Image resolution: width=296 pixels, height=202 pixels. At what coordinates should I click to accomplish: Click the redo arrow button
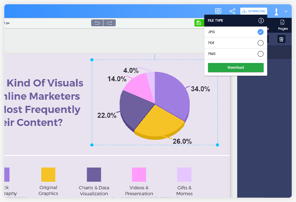(110, 23)
